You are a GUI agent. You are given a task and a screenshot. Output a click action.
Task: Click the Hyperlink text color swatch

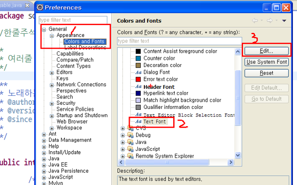point(138,93)
